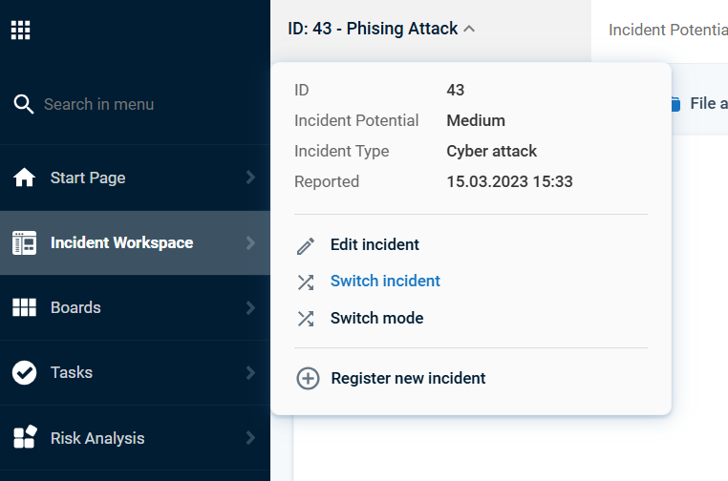This screenshot has height=481, width=728.
Task: Expand the Start Page submenu chevron
Action: pos(250,178)
